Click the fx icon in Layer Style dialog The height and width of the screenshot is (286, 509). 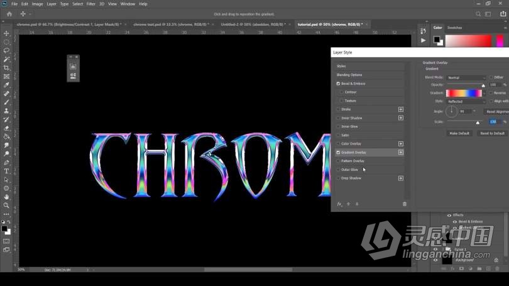(x=339, y=204)
